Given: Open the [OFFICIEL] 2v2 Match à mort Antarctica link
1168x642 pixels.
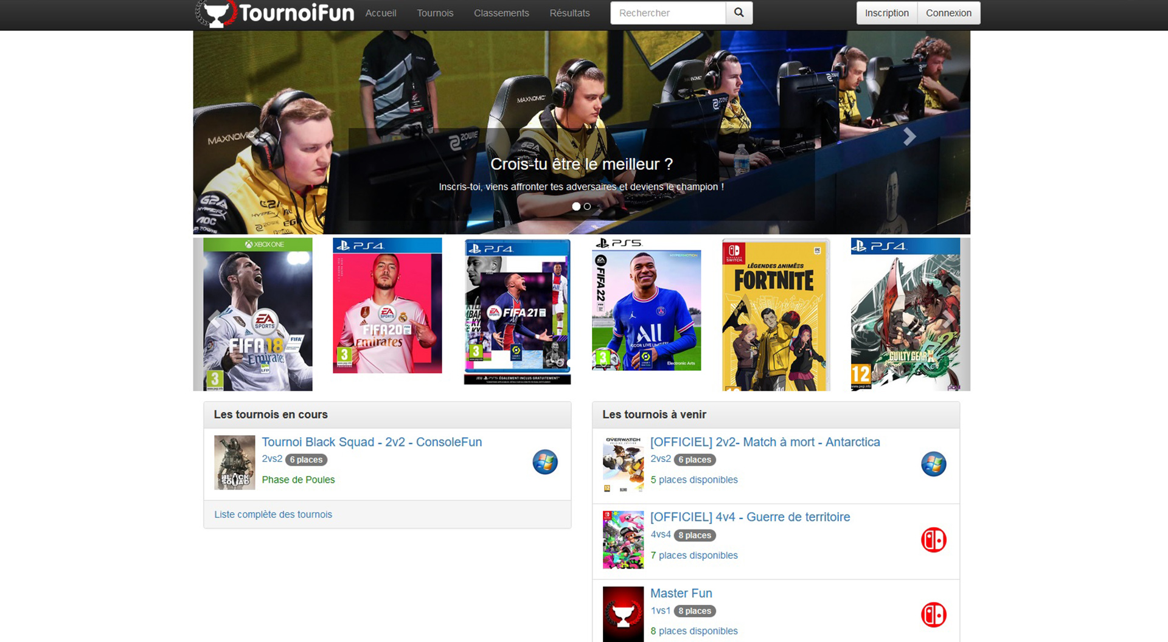Looking at the screenshot, I should click(x=765, y=442).
